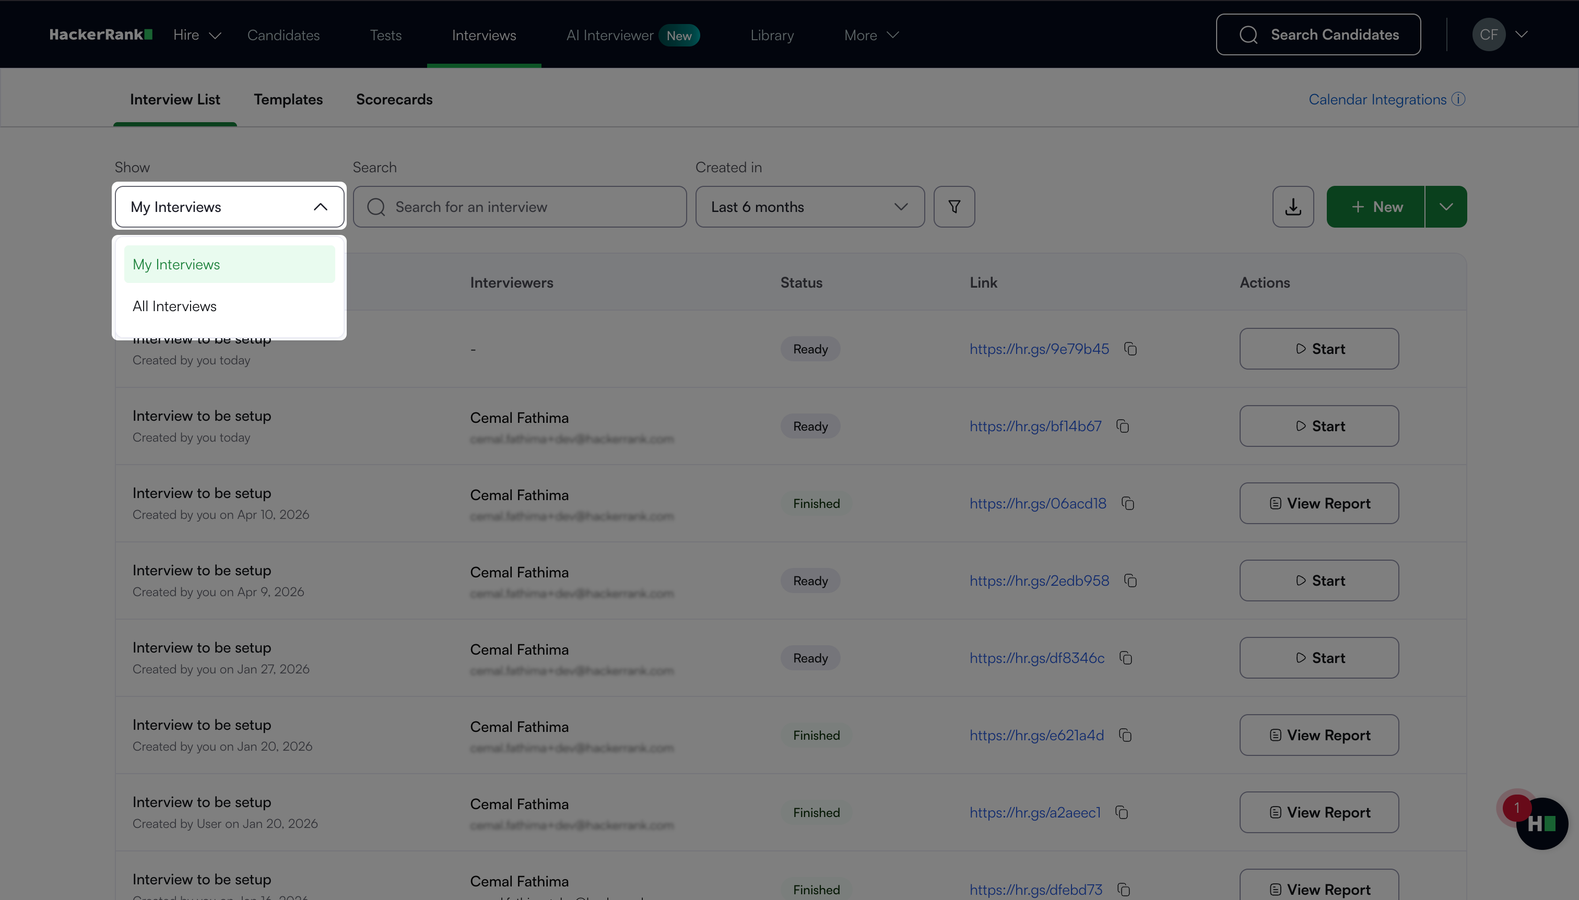Click View Report for Apr 10 interview
The height and width of the screenshot is (900, 1579).
[1319, 503]
